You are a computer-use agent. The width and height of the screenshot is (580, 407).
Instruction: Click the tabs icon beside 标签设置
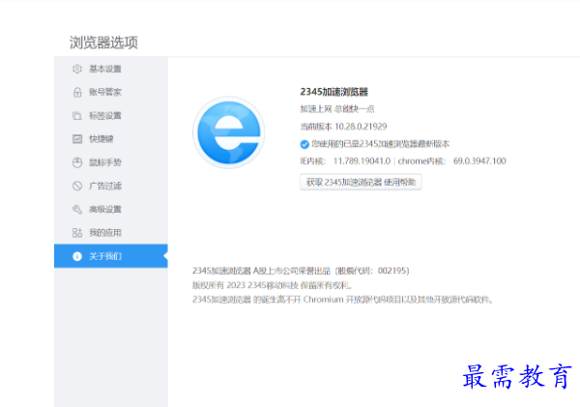[x=77, y=116]
